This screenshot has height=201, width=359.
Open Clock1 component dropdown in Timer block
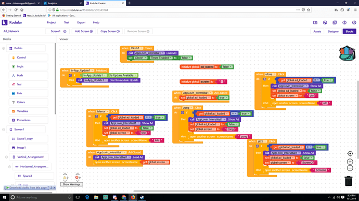pyautogui.click(x=136, y=48)
